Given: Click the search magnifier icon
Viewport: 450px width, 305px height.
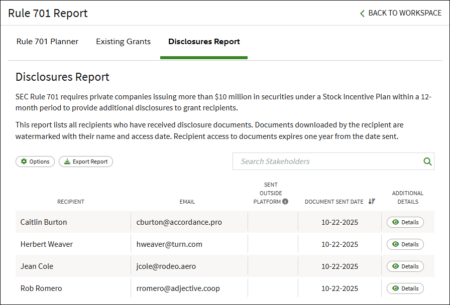Looking at the screenshot, I should [x=427, y=162].
